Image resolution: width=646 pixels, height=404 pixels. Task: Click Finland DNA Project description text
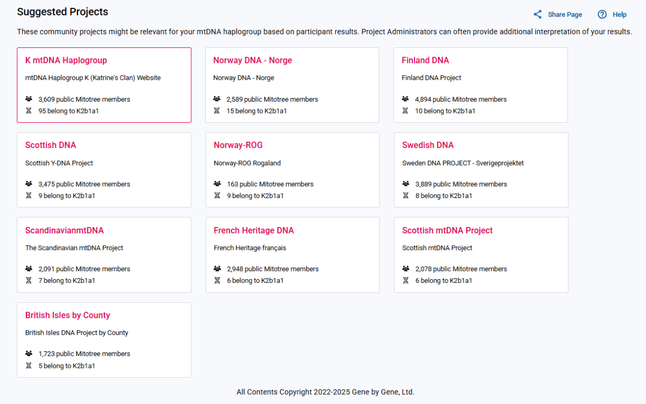pos(431,78)
